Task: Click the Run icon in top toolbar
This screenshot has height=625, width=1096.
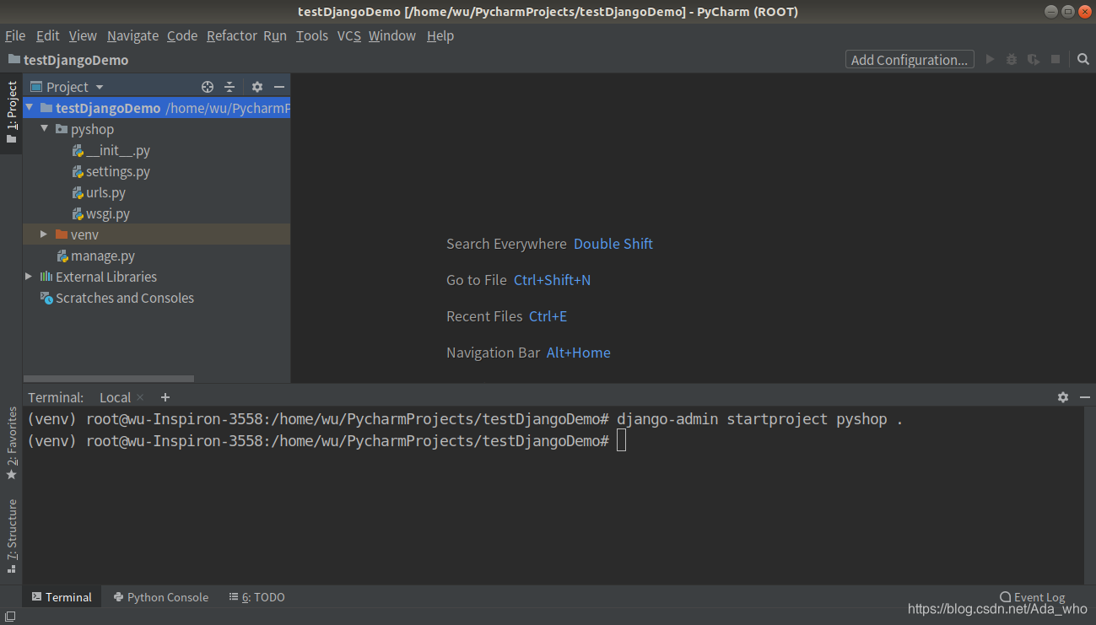Action: [x=991, y=59]
